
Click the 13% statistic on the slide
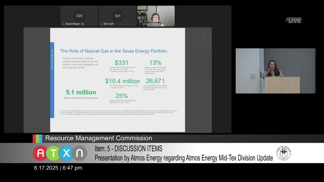coord(155,62)
